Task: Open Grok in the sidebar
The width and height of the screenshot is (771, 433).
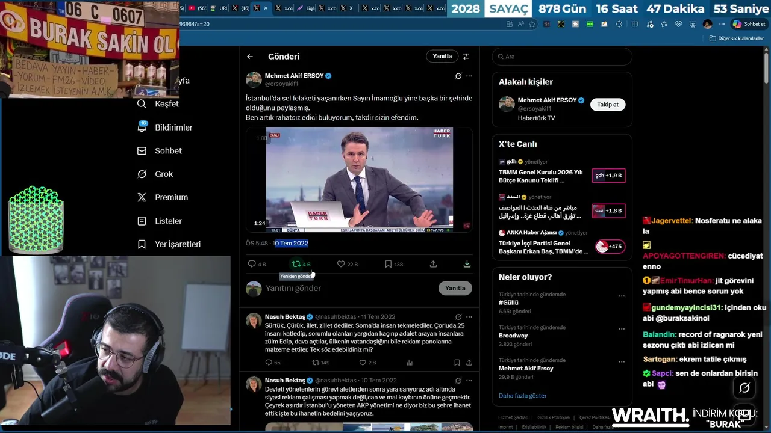Action: coord(155,174)
